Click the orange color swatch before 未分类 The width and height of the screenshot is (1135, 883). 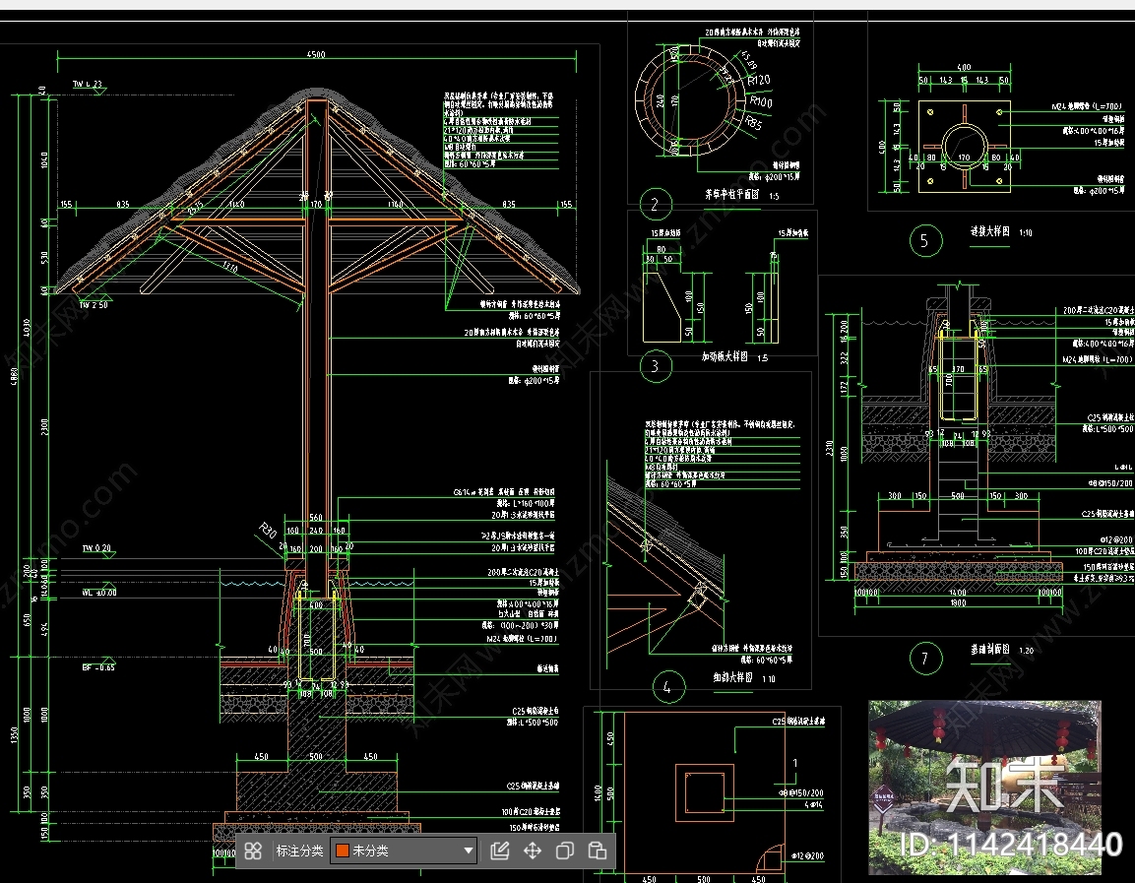tap(342, 851)
